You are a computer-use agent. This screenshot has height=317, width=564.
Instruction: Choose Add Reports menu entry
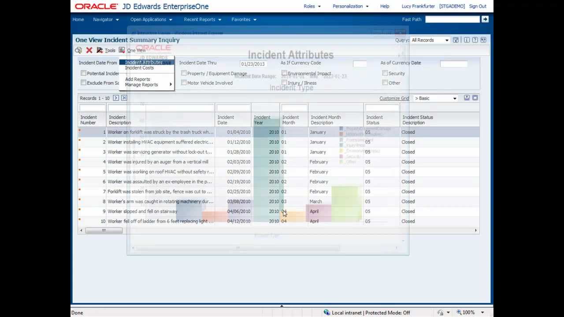(x=137, y=79)
